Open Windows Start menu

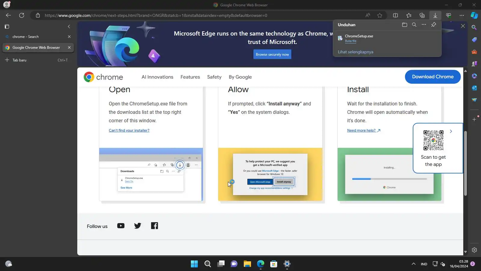click(x=194, y=264)
